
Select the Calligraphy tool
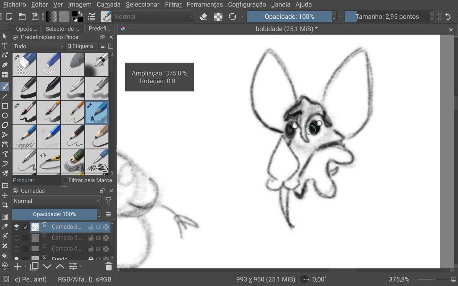(x=5, y=66)
